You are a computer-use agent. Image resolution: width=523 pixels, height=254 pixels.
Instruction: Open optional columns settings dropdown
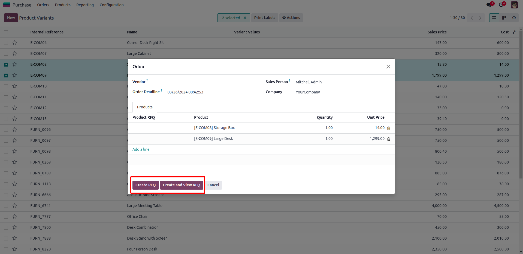pyautogui.click(x=514, y=32)
